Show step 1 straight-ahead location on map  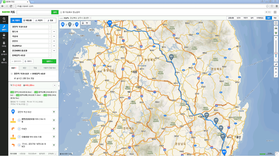pyautogui.click(x=54, y=120)
